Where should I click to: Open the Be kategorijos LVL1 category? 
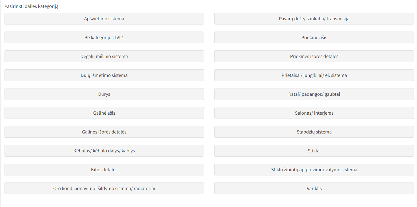pyautogui.click(x=104, y=37)
